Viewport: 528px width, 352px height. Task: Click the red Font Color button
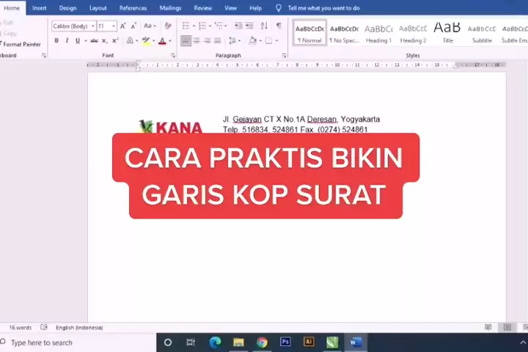(x=162, y=41)
